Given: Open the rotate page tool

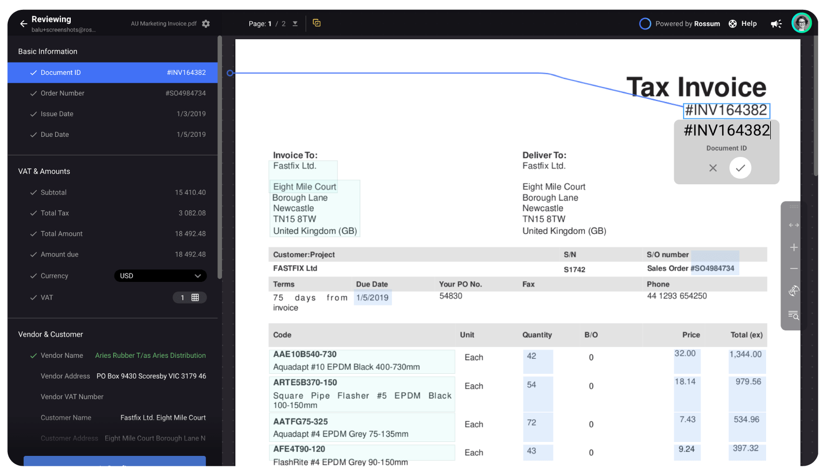Looking at the screenshot, I should 793,290.
